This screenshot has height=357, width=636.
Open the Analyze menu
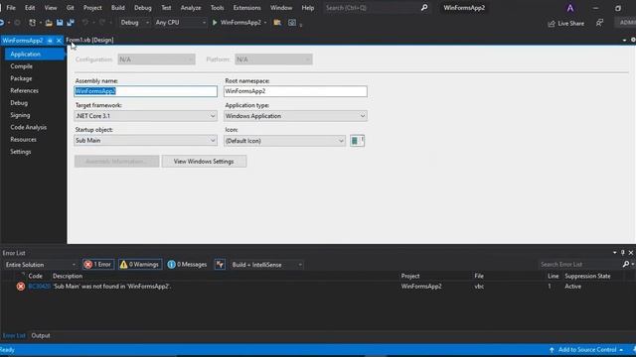[x=191, y=8]
